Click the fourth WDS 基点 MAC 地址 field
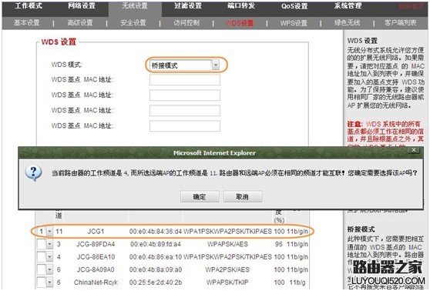The image size is (430, 291). (x=184, y=125)
